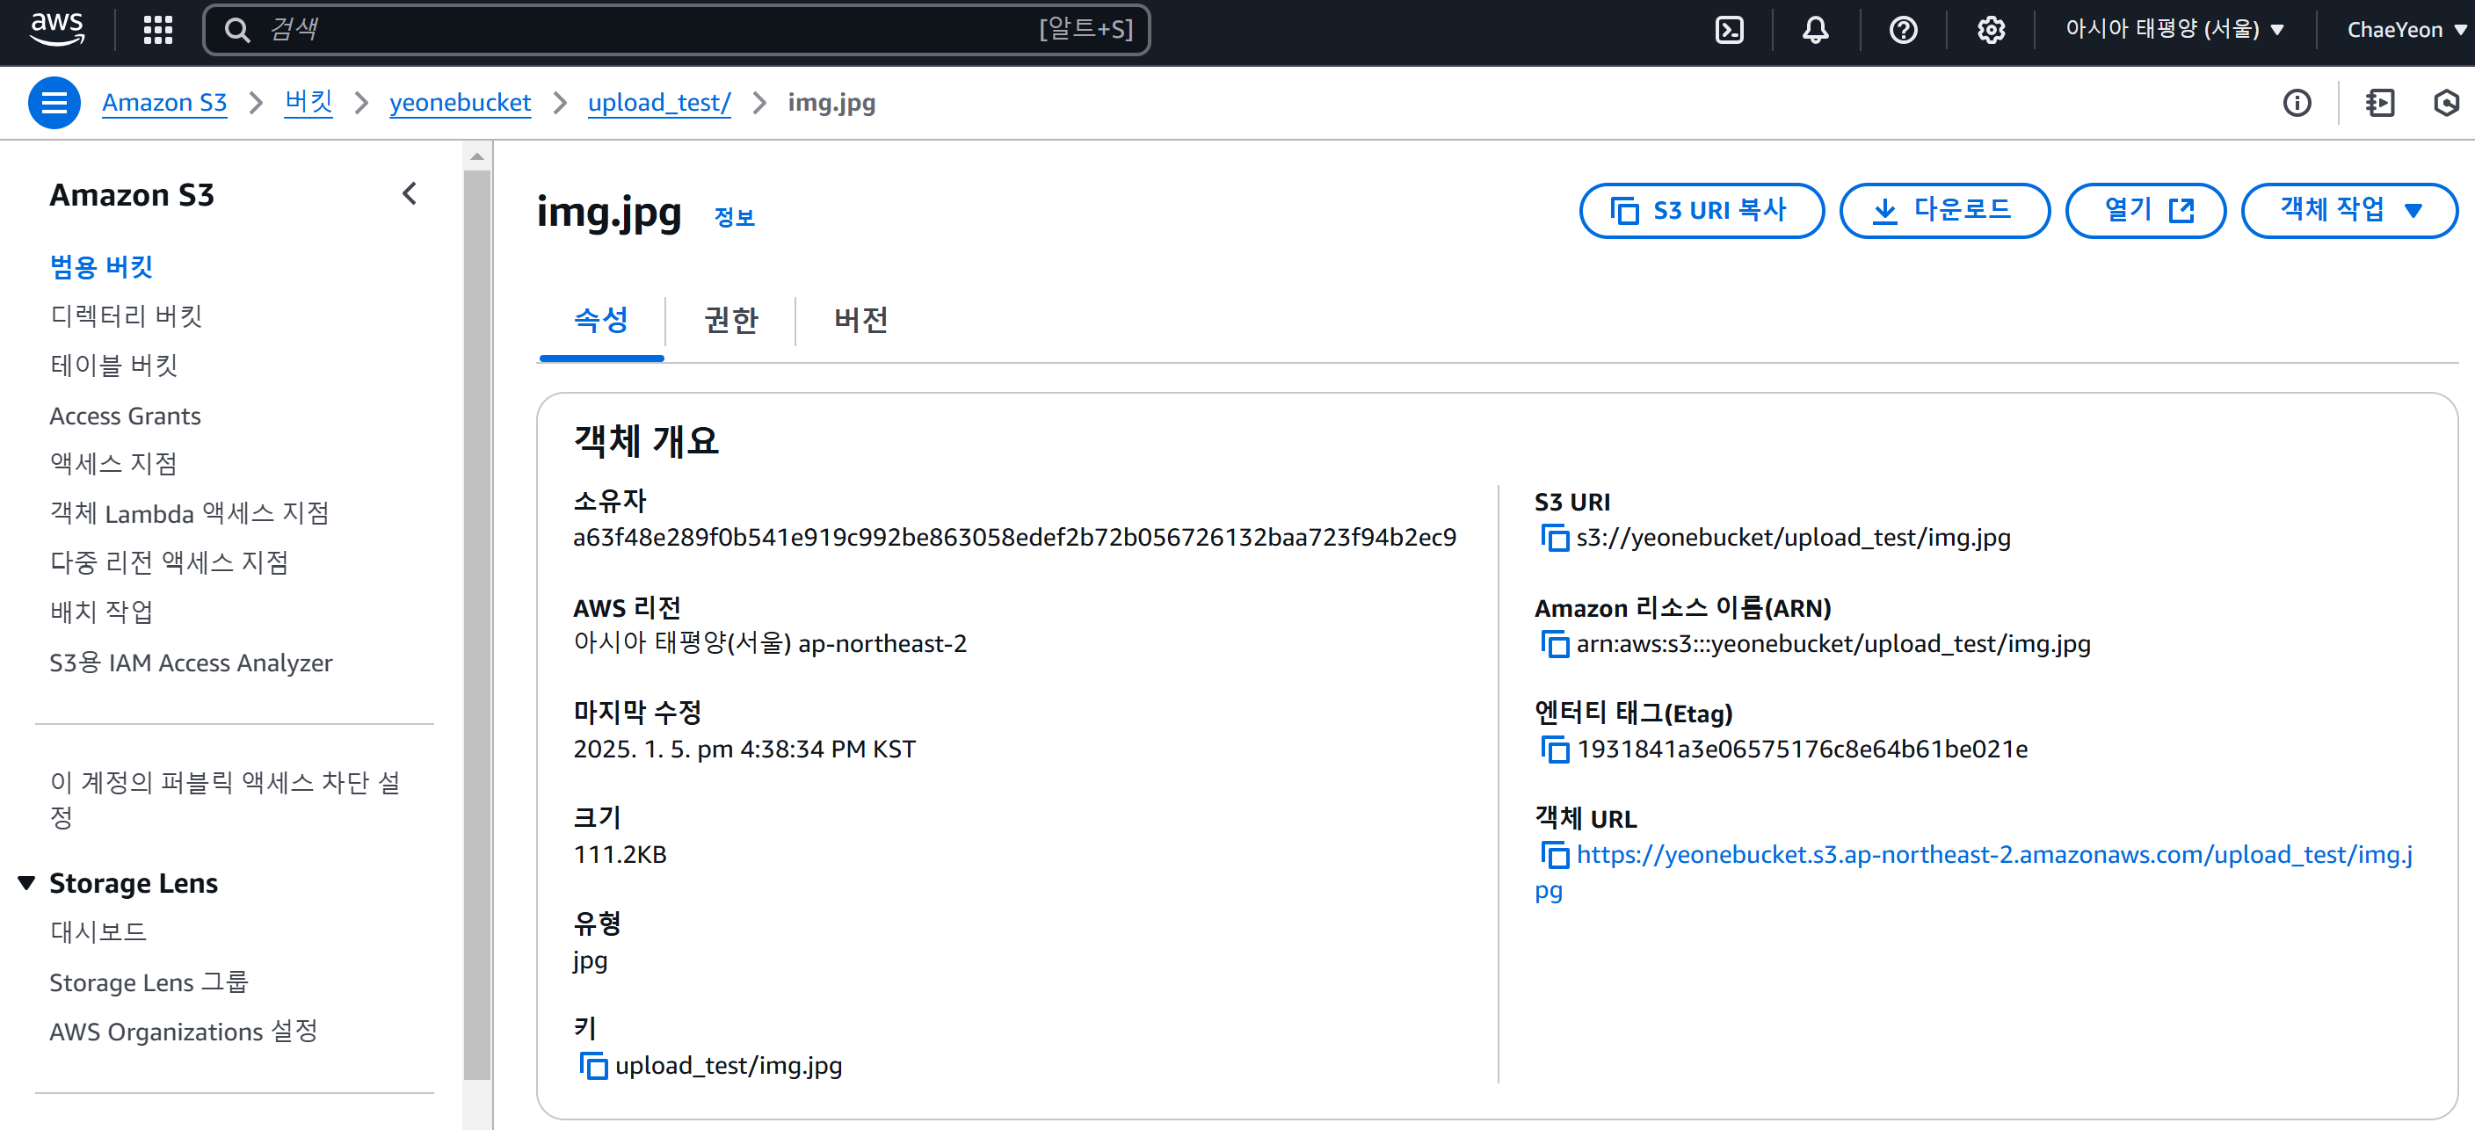This screenshot has height=1130, width=2475.
Task: Copy the object key icon
Action: tap(592, 1066)
